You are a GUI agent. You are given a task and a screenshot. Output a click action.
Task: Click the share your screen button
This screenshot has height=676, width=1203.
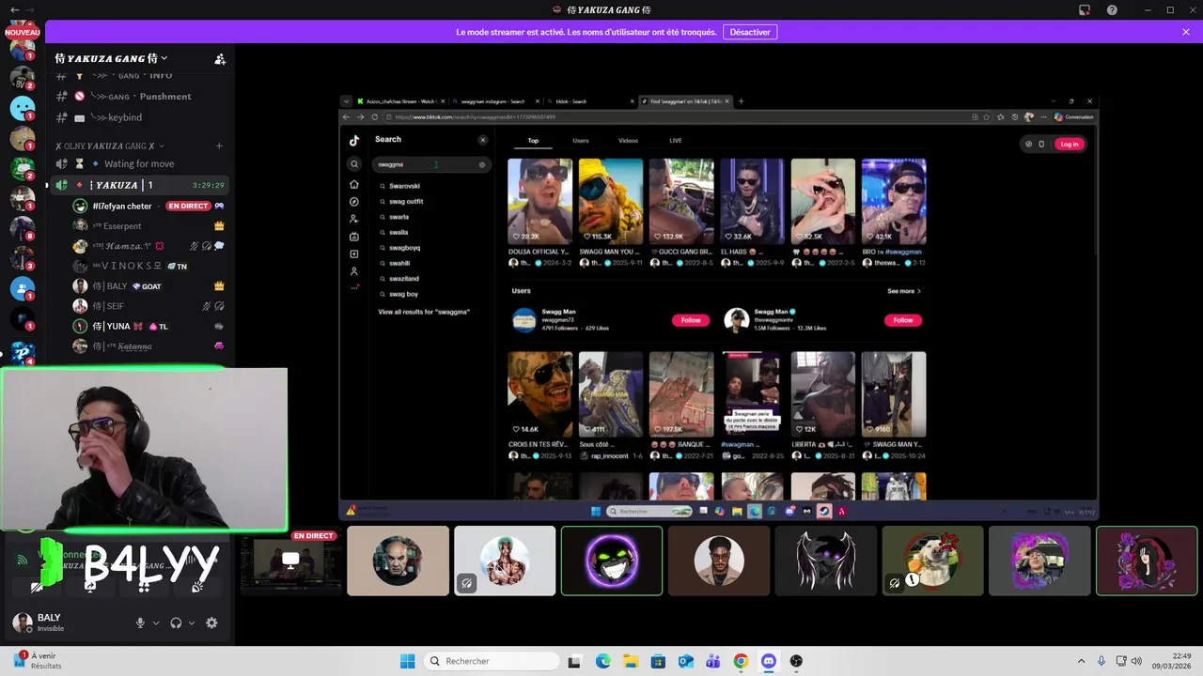point(90,586)
